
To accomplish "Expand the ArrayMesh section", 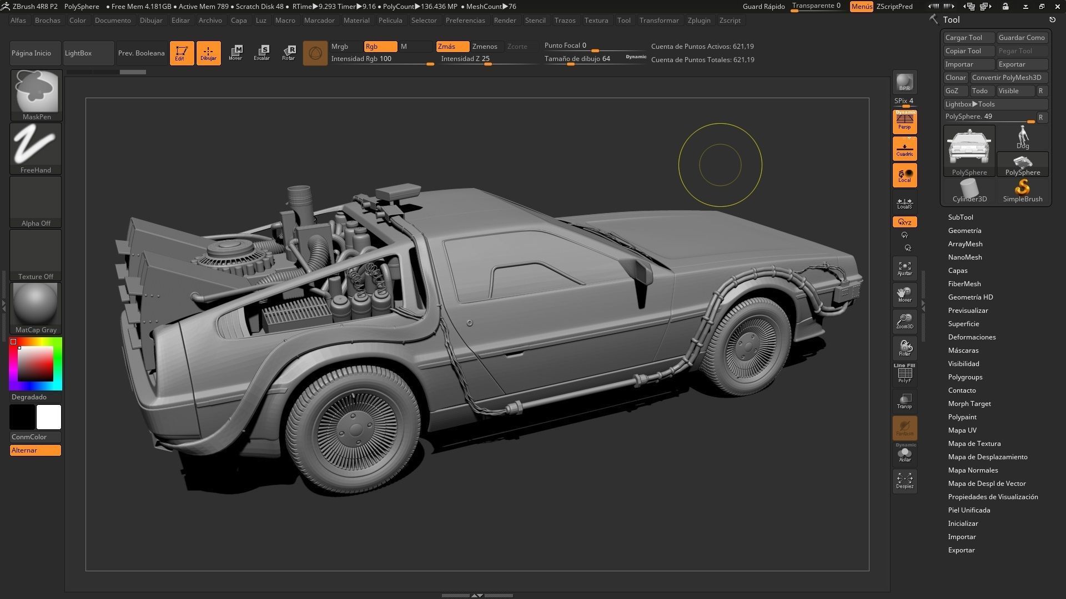I will pos(966,244).
